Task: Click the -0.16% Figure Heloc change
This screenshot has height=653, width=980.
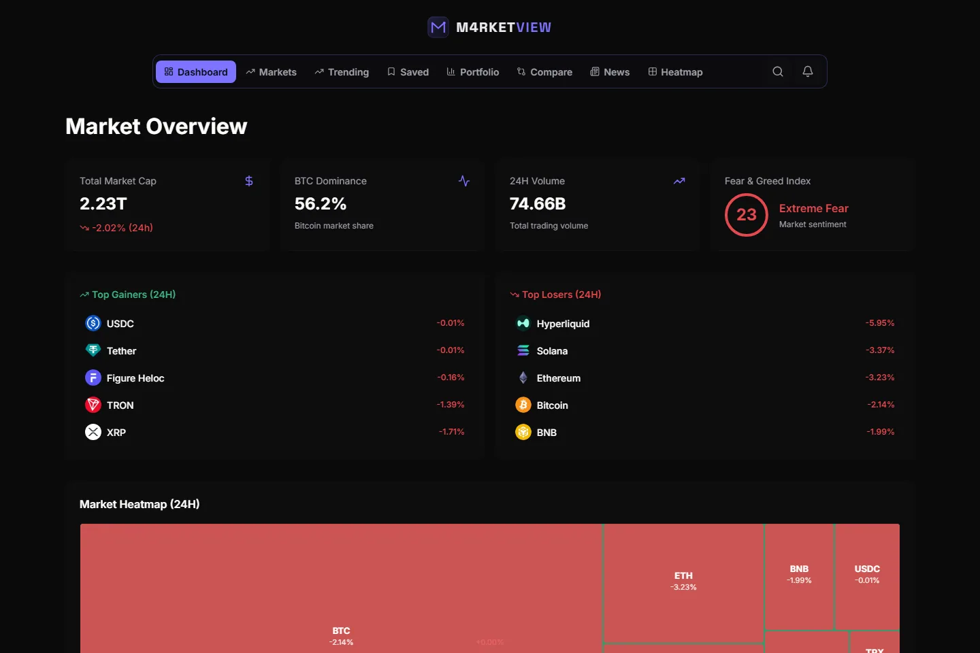Action: tap(451, 378)
